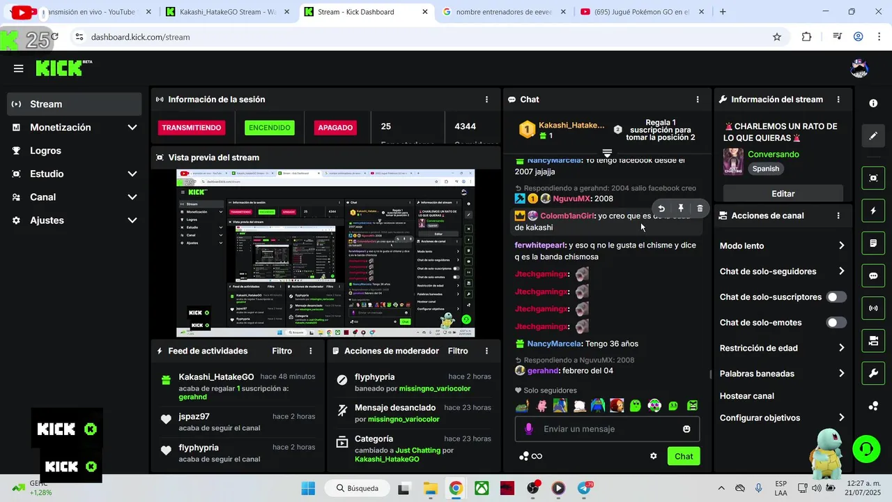The image size is (892, 502).
Task: Click the green Chat send button
Action: pyautogui.click(x=684, y=457)
